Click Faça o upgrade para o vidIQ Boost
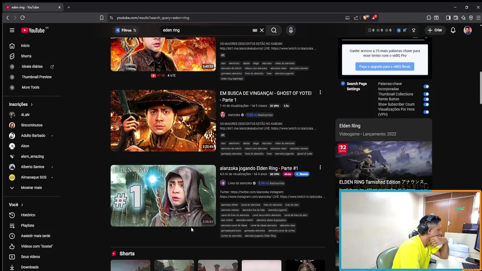The image size is (482, 271). click(384, 67)
